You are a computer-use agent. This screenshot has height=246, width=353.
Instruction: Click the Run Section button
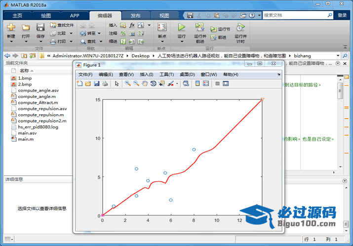click(220, 29)
